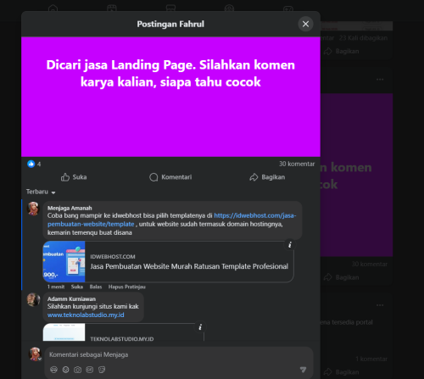This screenshot has height=379, width=424.
Task: Click 1 komentar in background feed
Action: [371, 359]
